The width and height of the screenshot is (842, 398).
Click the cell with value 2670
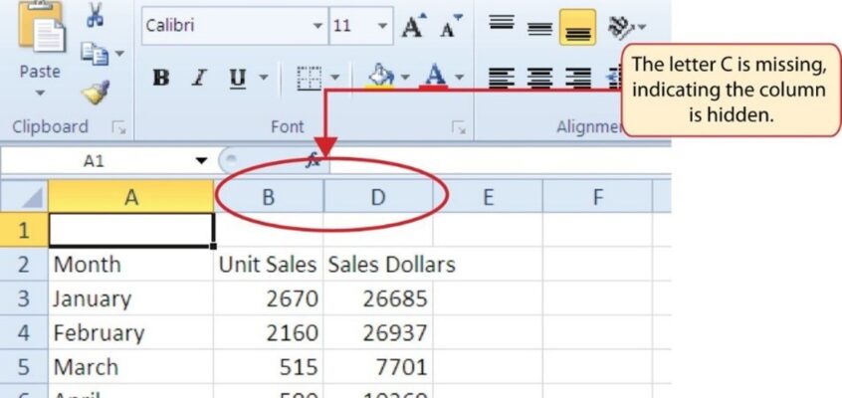(269, 298)
